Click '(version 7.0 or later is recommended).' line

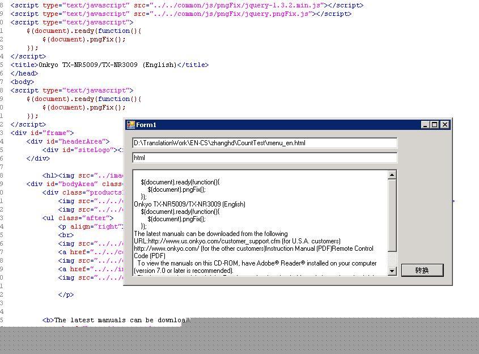coord(184,271)
